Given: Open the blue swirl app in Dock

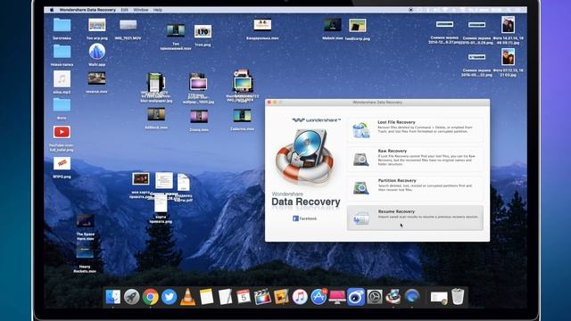Looking at the screenshot, I should (412, 297).
